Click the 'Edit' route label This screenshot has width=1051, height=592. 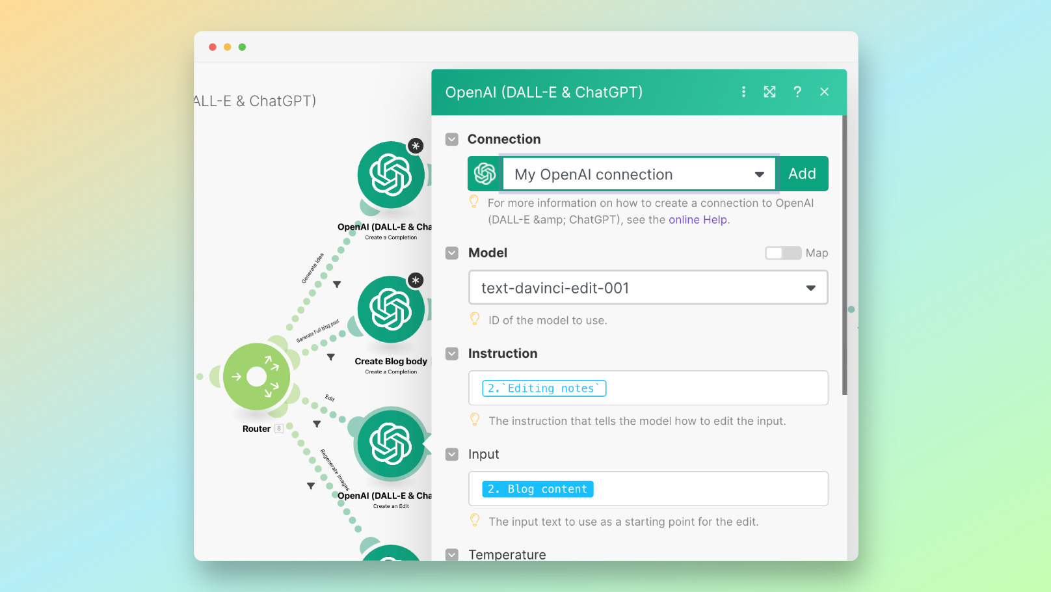click(x=330, y=398)
